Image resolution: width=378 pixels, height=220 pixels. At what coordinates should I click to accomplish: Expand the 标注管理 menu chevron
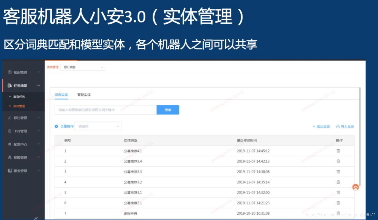pos(39,118)
